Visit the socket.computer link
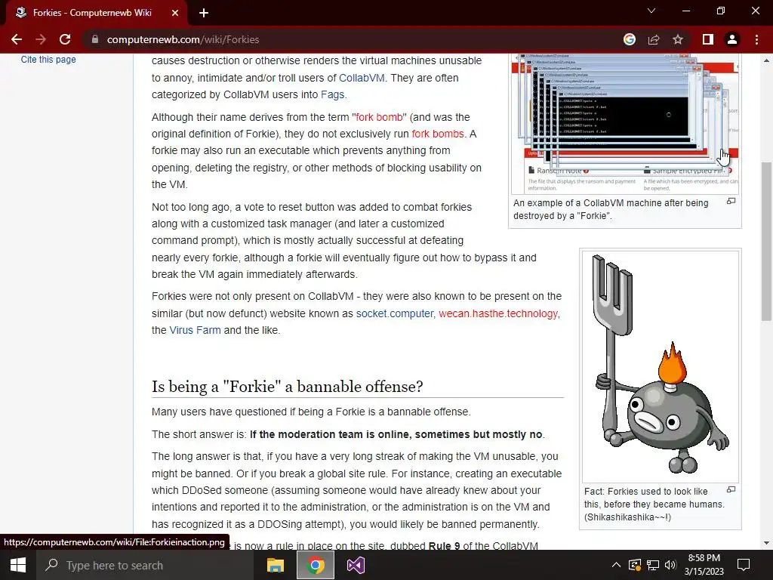 point(394,313)
